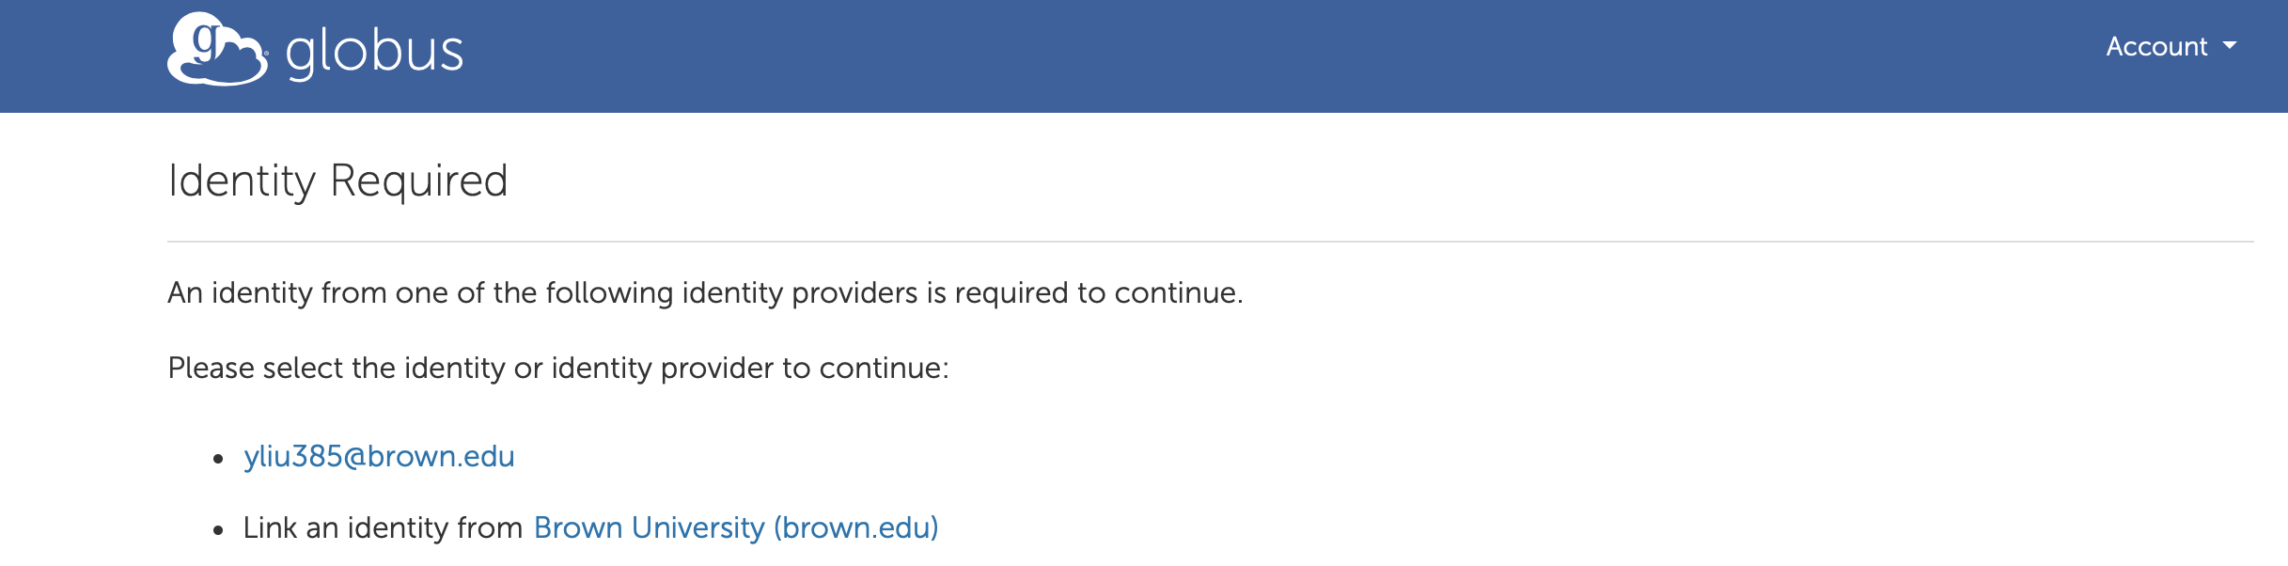Click the (brown.edu) portion of the provider link
Screen dimensions: 2288x566
pos(856,527)
